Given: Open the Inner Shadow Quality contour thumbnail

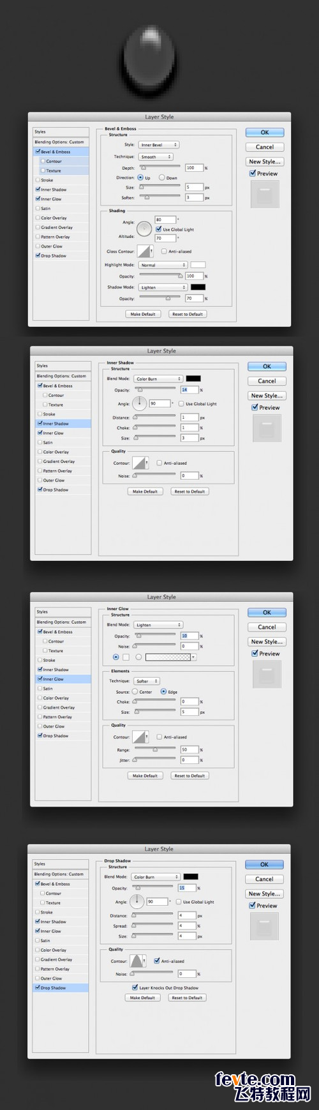Looking at the screenshot, I should tap(140, 463).
